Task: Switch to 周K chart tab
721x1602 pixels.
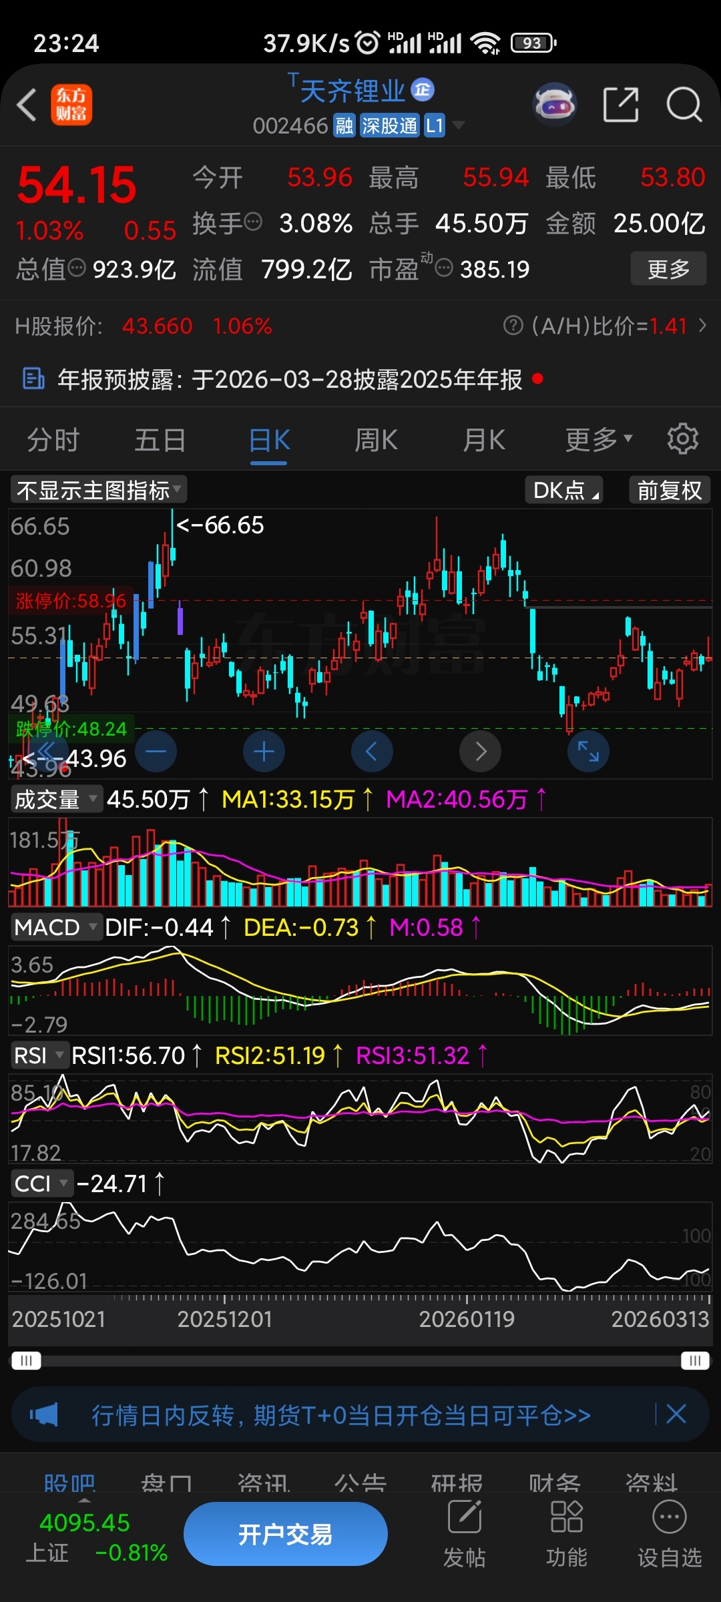Action: click(x=377, y=440)
